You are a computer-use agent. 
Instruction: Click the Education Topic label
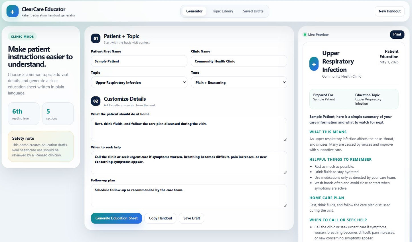click(x=367, y=95)
